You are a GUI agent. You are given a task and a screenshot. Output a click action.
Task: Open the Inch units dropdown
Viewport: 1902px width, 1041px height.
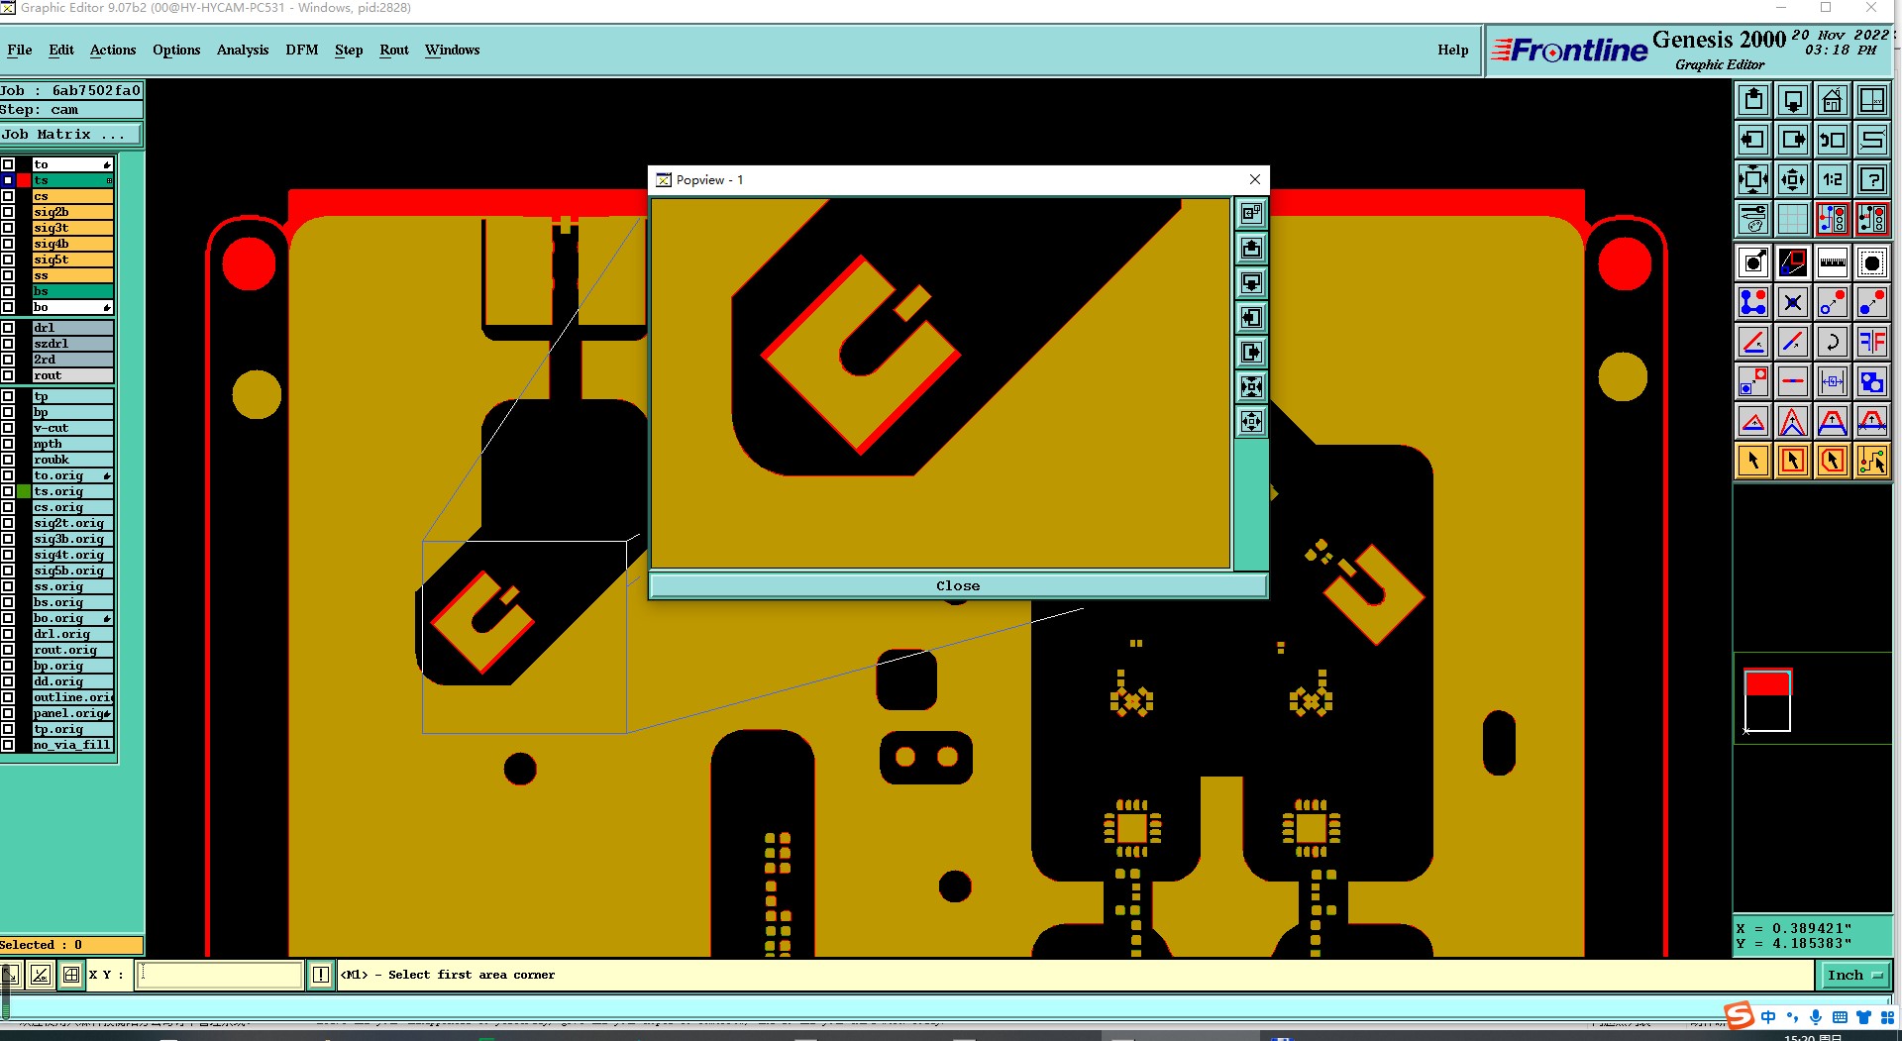1854,975
